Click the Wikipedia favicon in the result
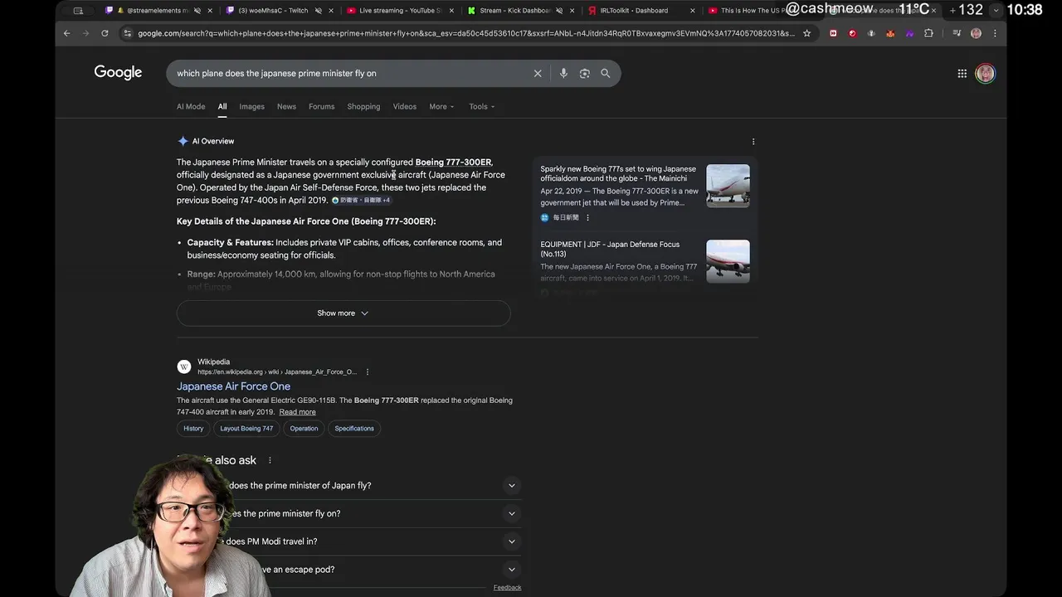The width and height of the screenshot is (1062, 597). (x=184, y=366)
